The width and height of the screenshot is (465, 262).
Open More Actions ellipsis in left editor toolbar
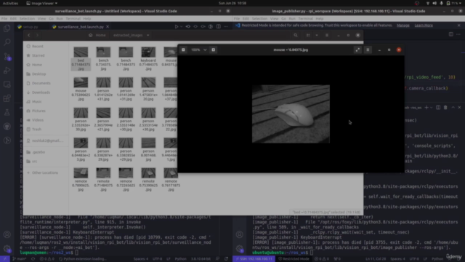pyautogui.click(x=226, y=27)
